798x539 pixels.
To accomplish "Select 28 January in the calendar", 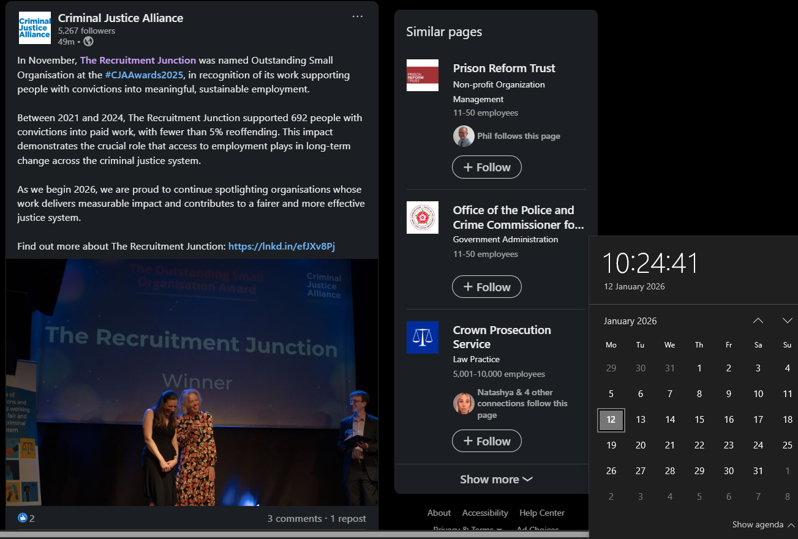I will (x=670, y=471).
